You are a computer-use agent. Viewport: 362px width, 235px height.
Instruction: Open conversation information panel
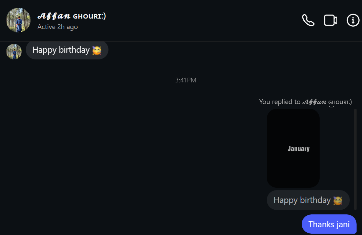pos(353,20)
